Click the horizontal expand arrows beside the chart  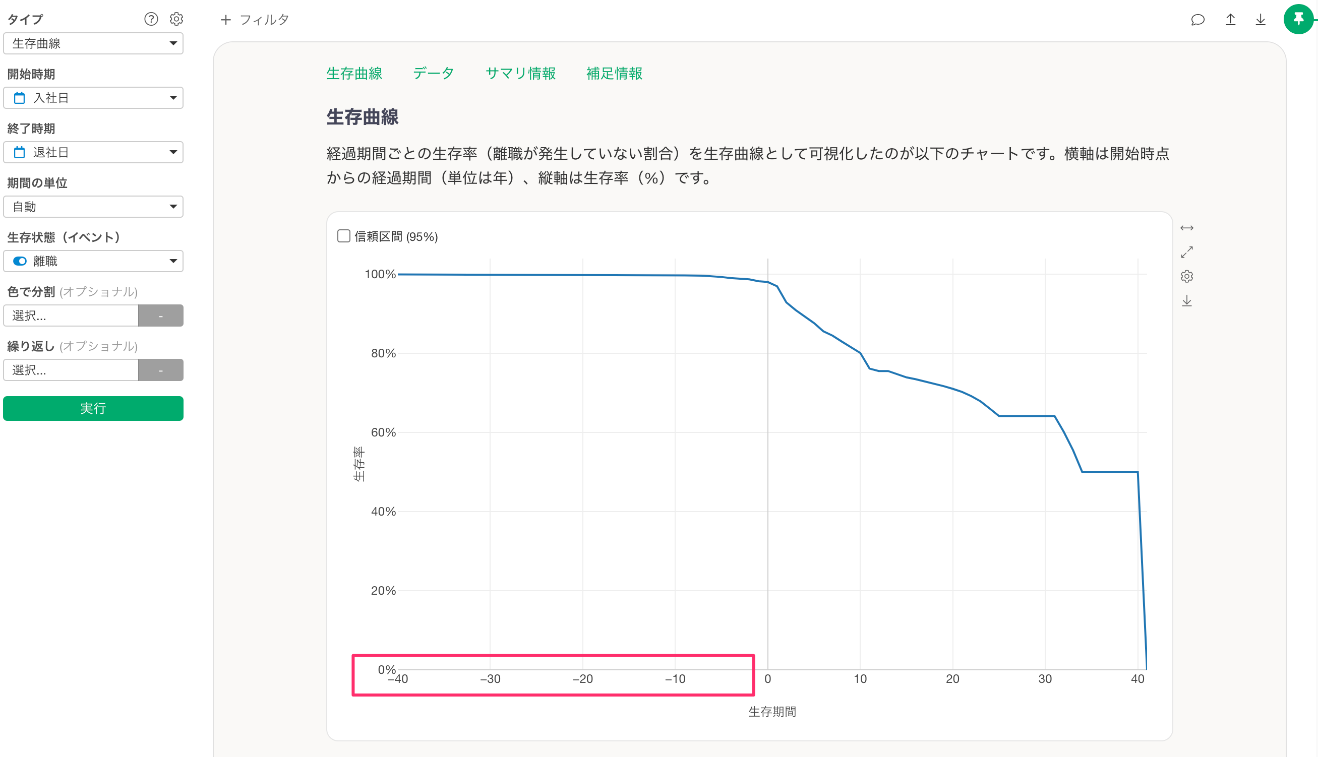pyautogui.click(x=1186, y=228)
